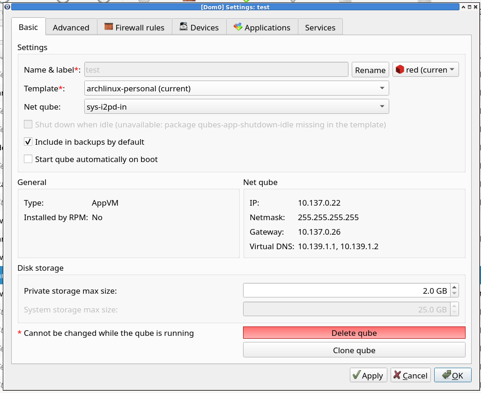Click the window title Settings: test
Image resolution: width=481 pixels, height=393 pixels.
click(235, 7)
